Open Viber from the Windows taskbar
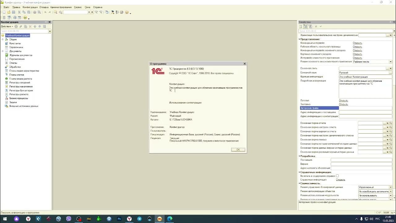Viewport: 396px width, 223px height. (x=69, y=219)
